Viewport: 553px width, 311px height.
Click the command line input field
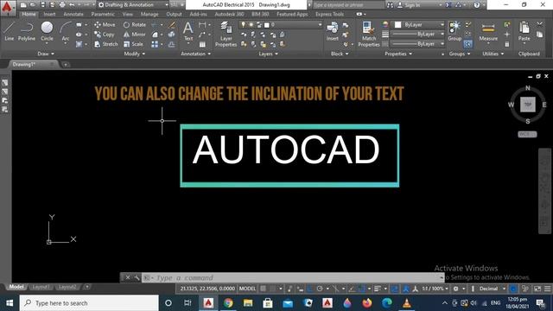(291, 278)
